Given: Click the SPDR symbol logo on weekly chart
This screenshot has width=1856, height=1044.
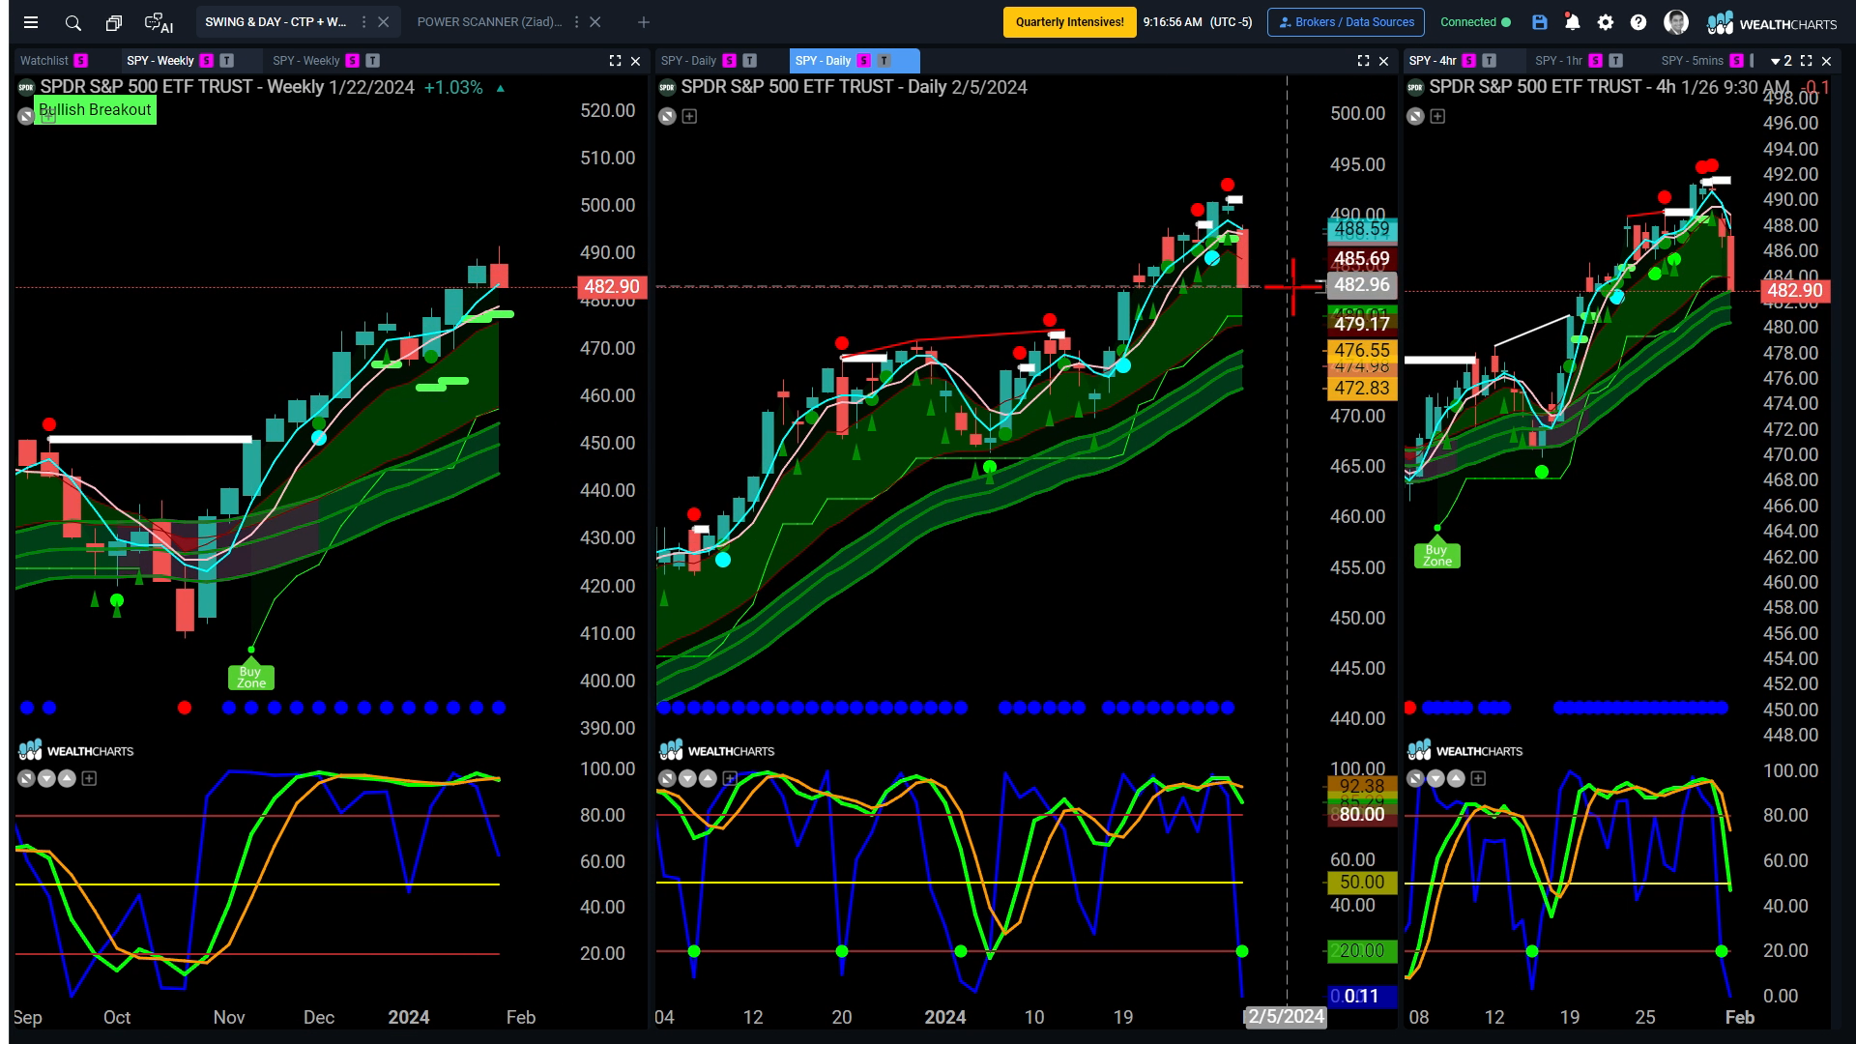Looking at the screenshot, I should (26, 87).
